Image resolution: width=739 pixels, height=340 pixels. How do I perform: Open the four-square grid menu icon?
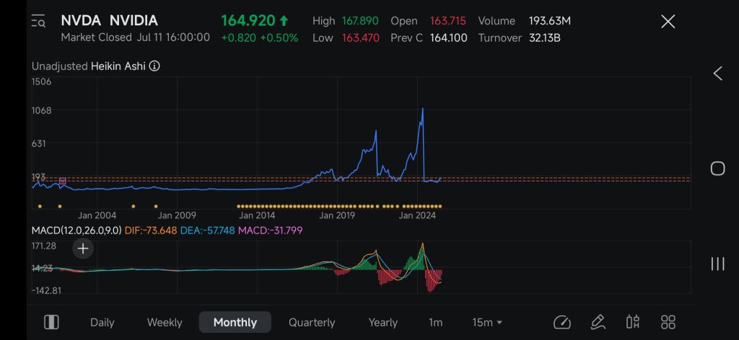tap(668, 322)
